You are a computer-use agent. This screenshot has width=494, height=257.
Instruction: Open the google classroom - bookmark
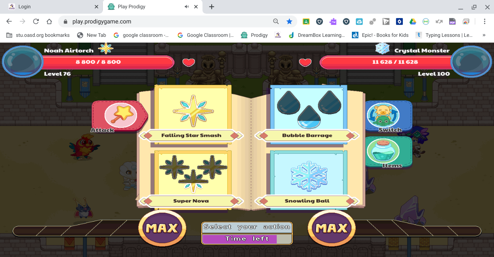click(x=141, y=35)
